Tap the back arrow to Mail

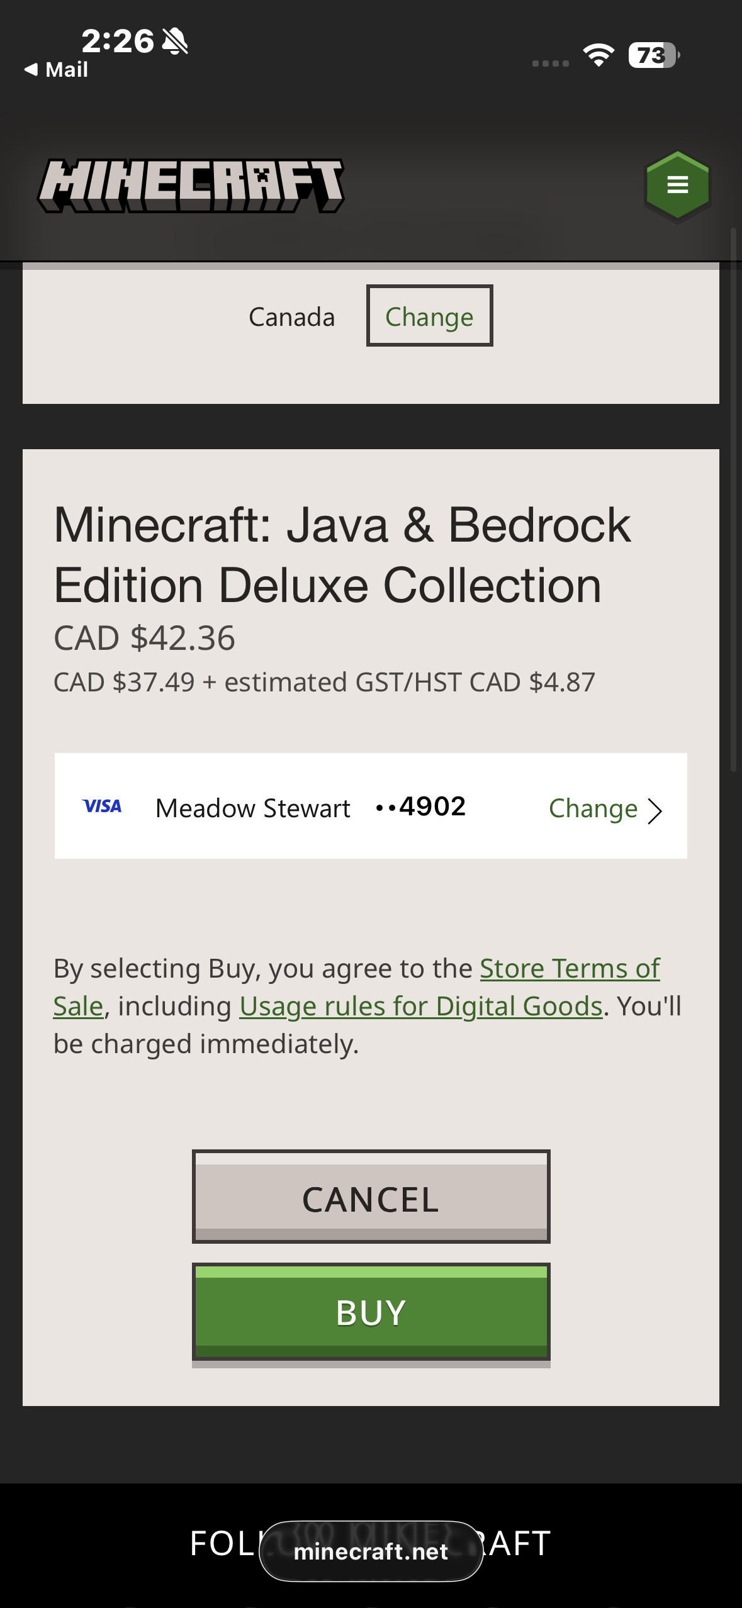(55, 69)
